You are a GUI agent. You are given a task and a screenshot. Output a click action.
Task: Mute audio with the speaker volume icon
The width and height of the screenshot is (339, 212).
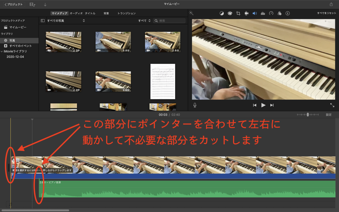point(255,13)
